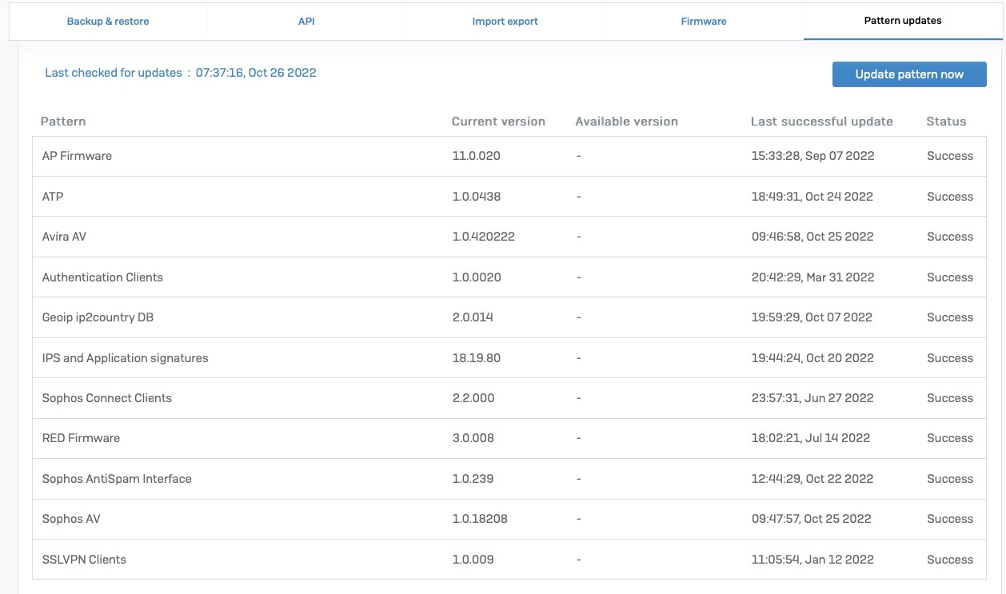Click the Success status for Avira AV

[x=950, y=237]
